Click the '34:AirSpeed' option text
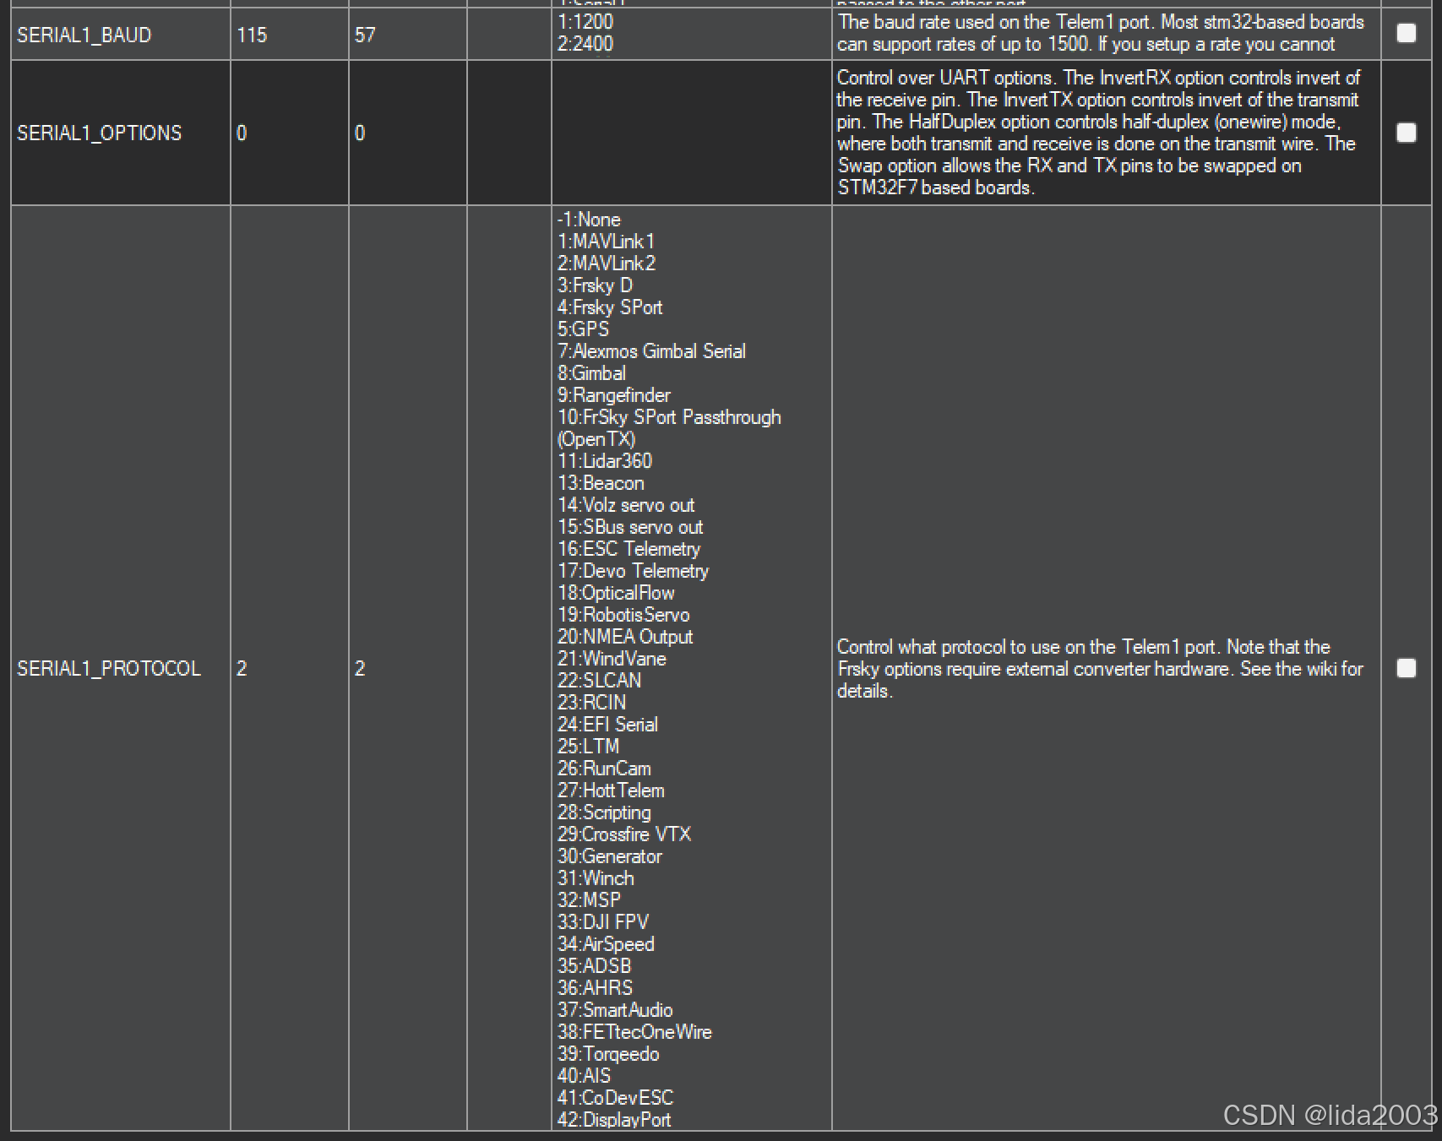 coord(606,944)
